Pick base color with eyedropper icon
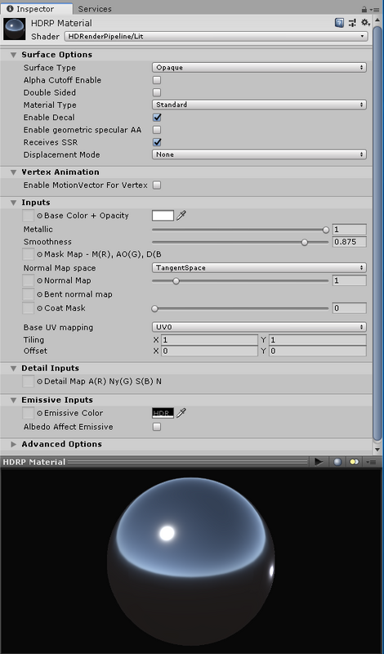 181,216
